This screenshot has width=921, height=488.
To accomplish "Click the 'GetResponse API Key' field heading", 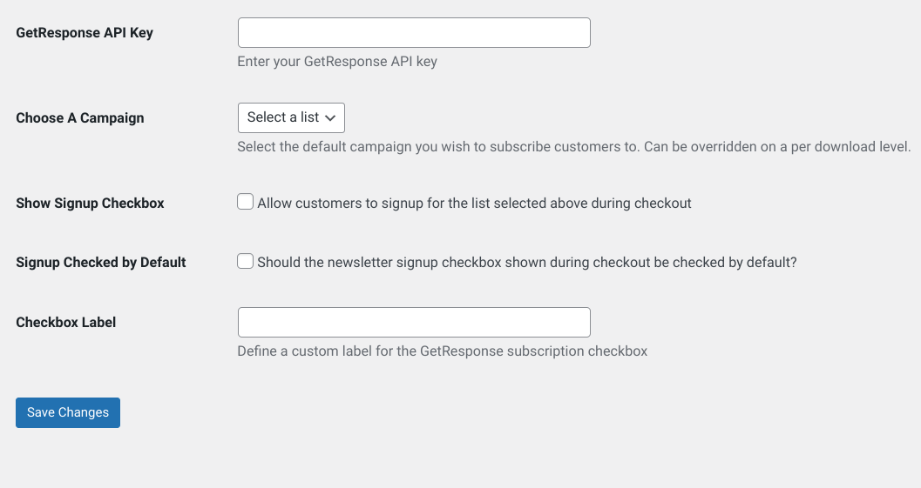I will [x=85, y=33].
